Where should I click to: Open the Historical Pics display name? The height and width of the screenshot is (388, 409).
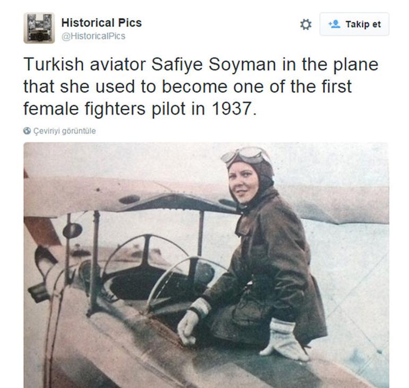(x=101, y=23)
